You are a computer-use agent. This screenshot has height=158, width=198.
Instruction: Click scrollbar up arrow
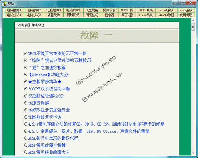193,20
